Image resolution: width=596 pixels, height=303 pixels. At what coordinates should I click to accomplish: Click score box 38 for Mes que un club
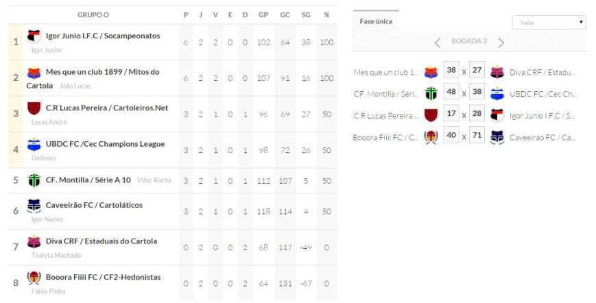click(x=451, y=72)
